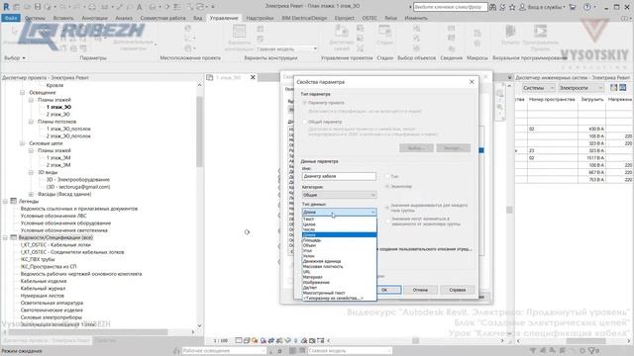Open Design Options (Варианты конструкции) icon
The height and width of the screenshot is (356, 634).
click(239, 32)
